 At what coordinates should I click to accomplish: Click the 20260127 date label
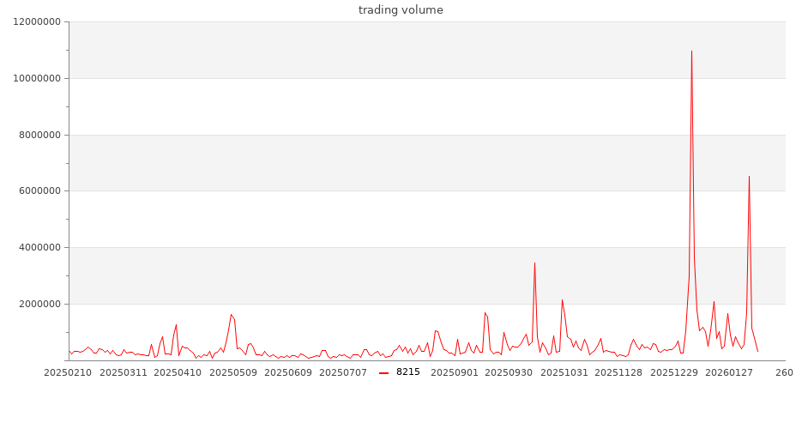[x=729, y=372]
